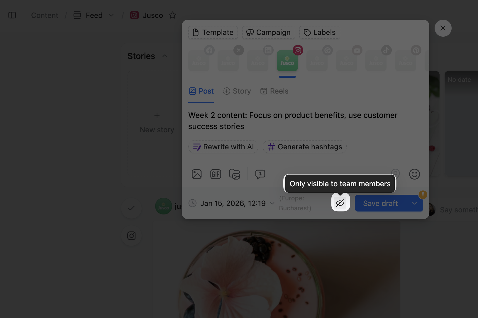478x318 pixels.
Task: Open the emoji picker
Action: pyautogui.click(x=414, y=174)
